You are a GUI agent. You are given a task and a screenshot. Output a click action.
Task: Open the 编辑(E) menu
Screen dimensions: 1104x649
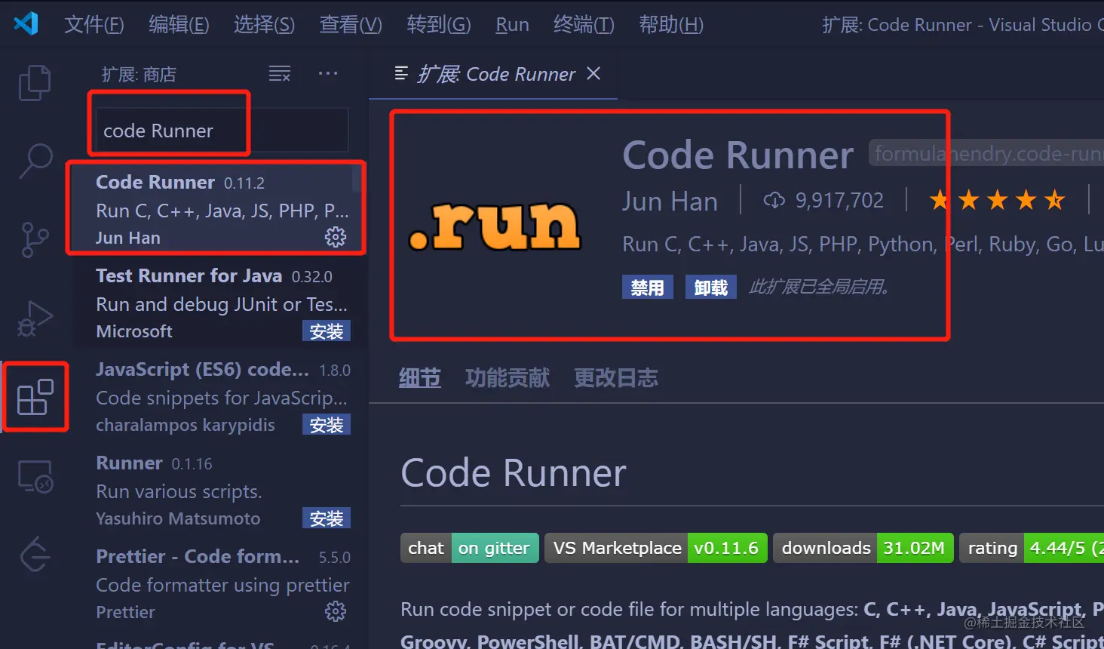point(179,24)
